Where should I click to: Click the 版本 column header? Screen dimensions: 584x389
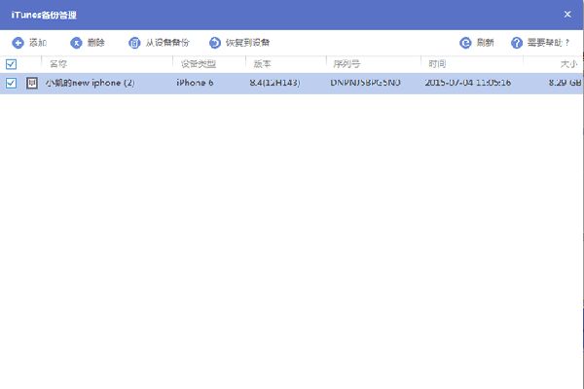coord(262,64)
